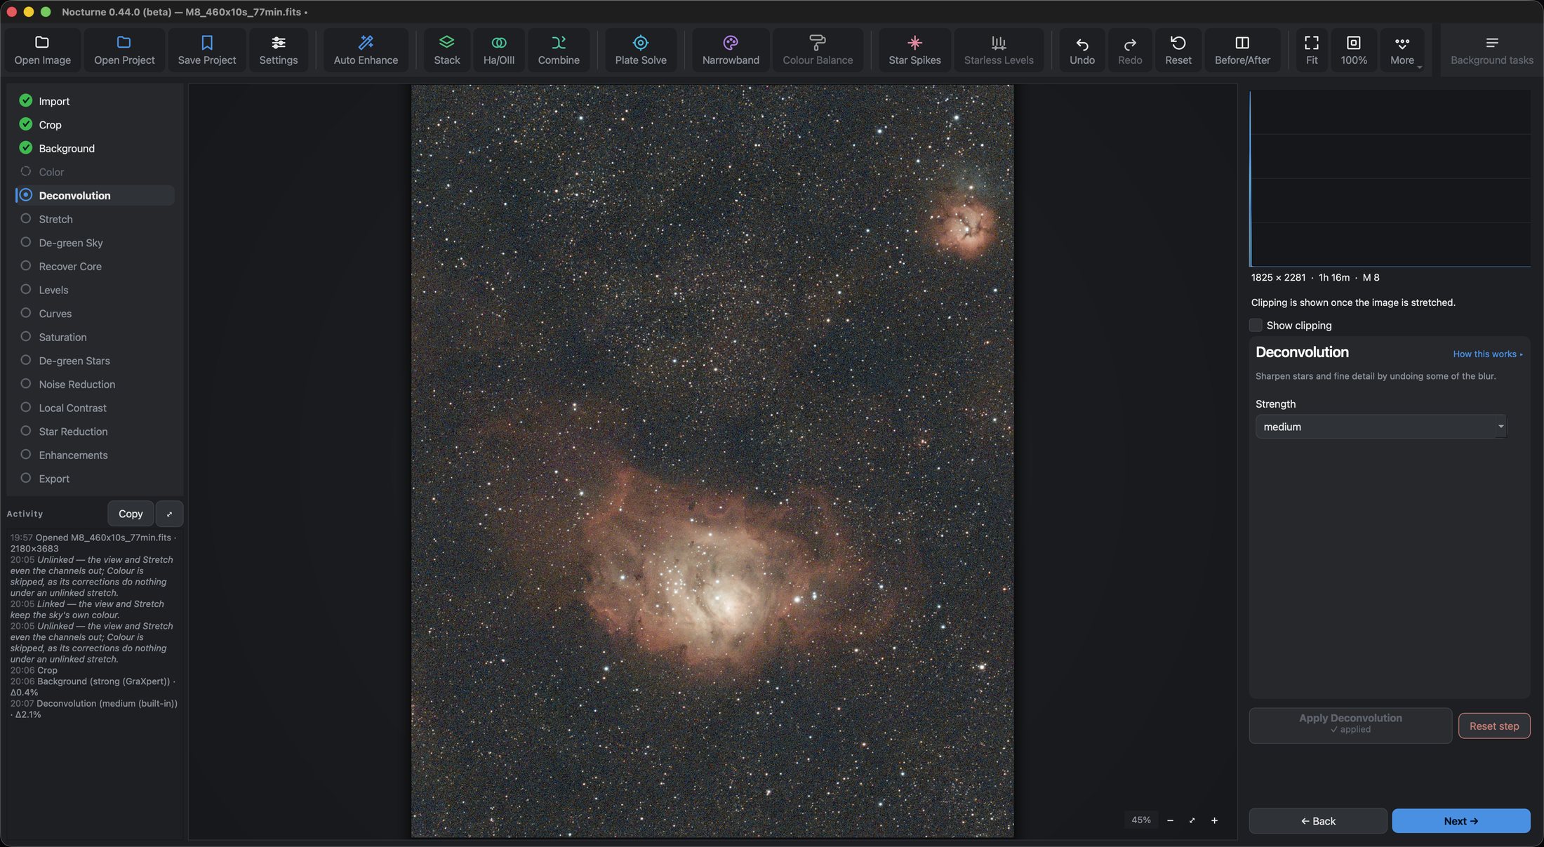Screen dimensions: 1544x847
Task: Go to the Import step
Action: point(94,101)
